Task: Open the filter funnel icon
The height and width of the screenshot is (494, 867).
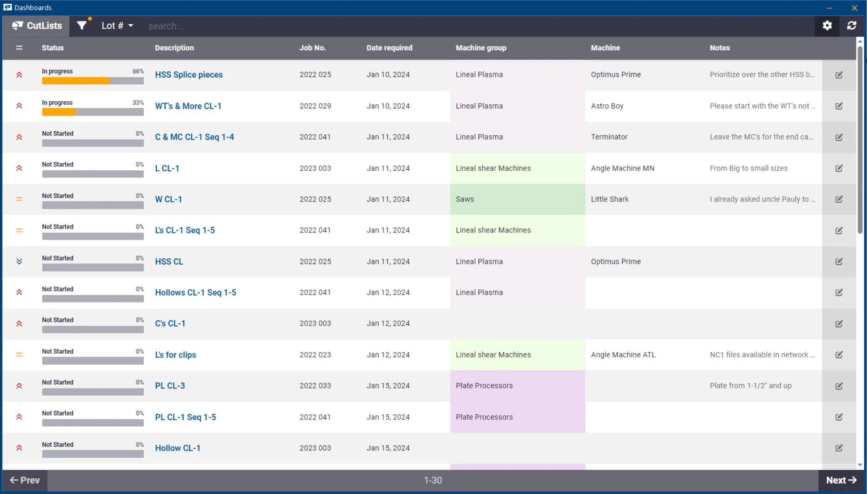Action: 82,26
